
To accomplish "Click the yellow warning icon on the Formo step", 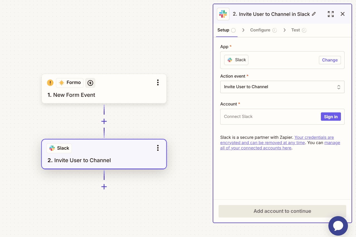I will pyautogui.click(x=50, y=83).
